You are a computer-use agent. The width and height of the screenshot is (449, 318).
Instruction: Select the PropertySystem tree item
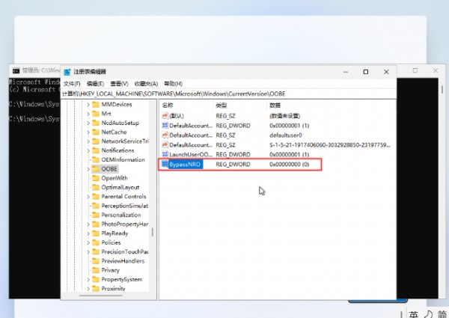pos(121,279)
